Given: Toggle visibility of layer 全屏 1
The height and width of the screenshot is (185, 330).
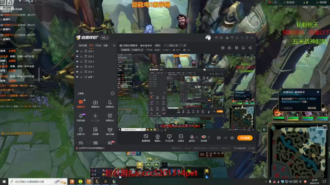Looking at the screenshot, I should click(77, 77).
